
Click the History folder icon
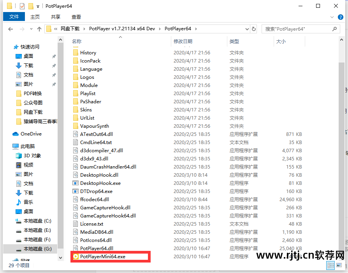point(76,52)
